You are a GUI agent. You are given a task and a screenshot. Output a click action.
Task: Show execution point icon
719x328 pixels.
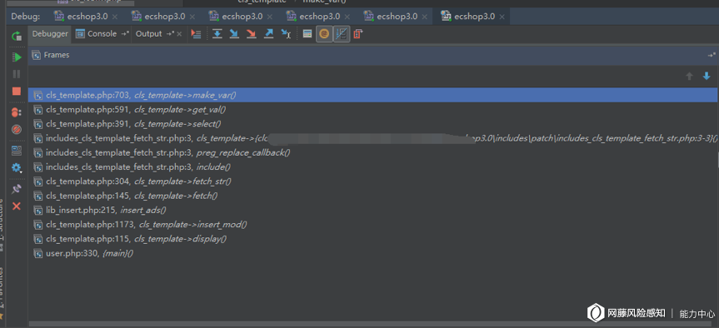[197, 34]
